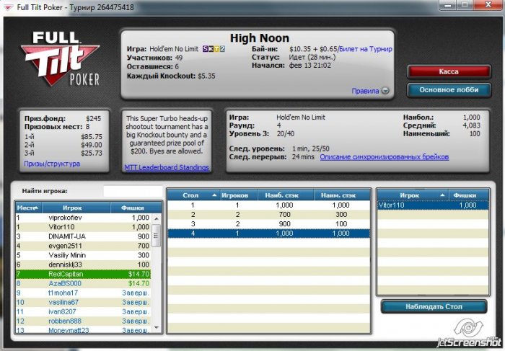Click the window title bar app icon
The width and height of the screenshot is (505, 351).
click(9, 7)
